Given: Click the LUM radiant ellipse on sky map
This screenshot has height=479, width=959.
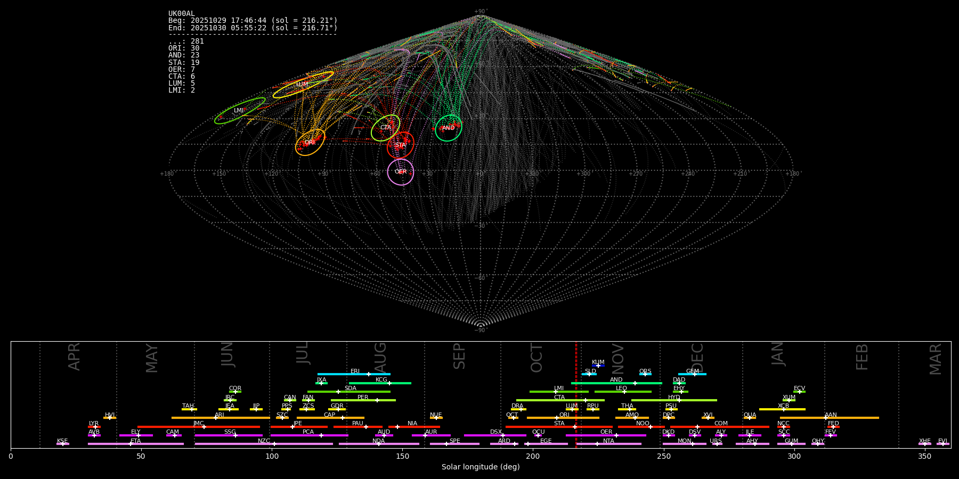Looking at the screenshot, I should coord(303,85).
